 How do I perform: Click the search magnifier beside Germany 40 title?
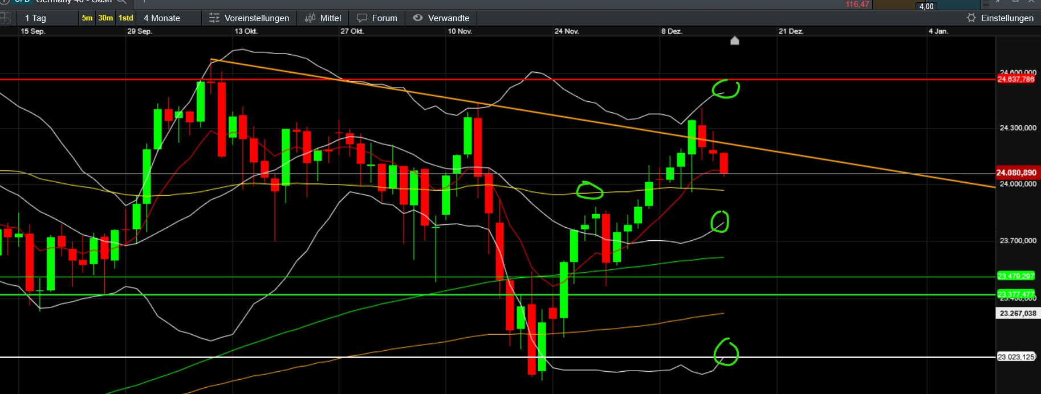pos(121,2)
